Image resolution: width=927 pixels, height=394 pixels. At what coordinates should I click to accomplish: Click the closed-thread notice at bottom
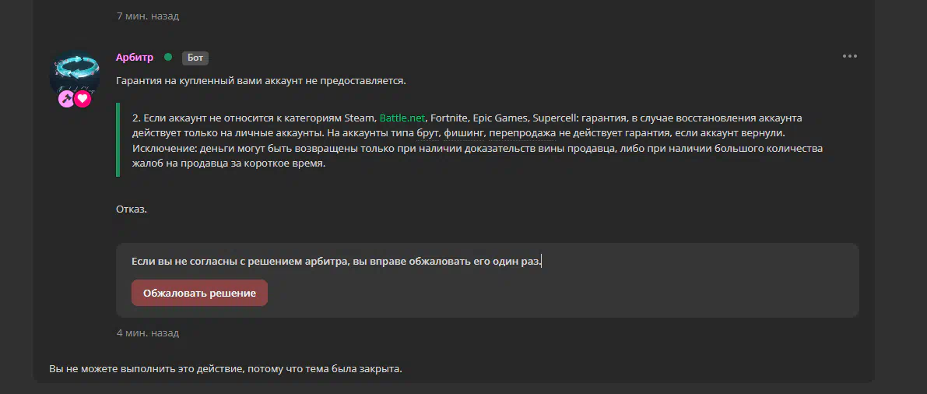click(x=226, y=369)
